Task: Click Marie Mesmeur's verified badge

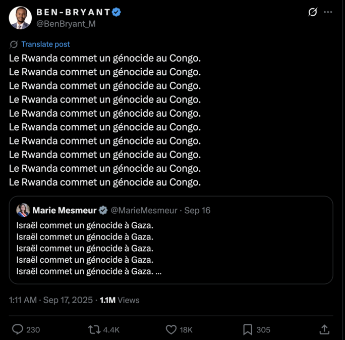Action: click(103, 210)
